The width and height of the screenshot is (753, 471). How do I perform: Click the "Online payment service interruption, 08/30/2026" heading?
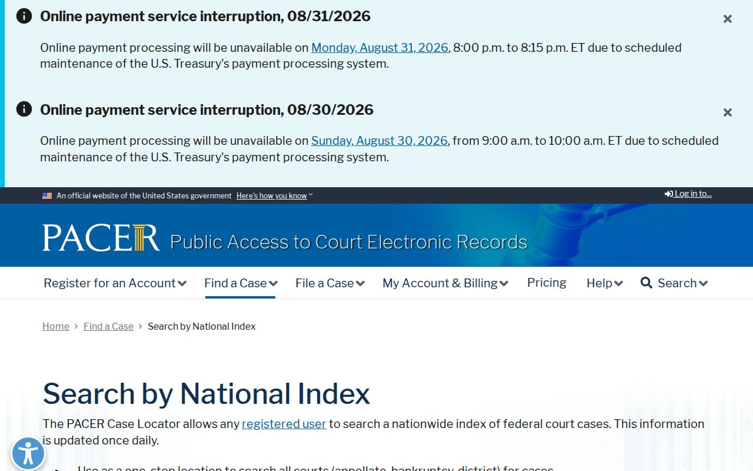(x=206, y=110)
